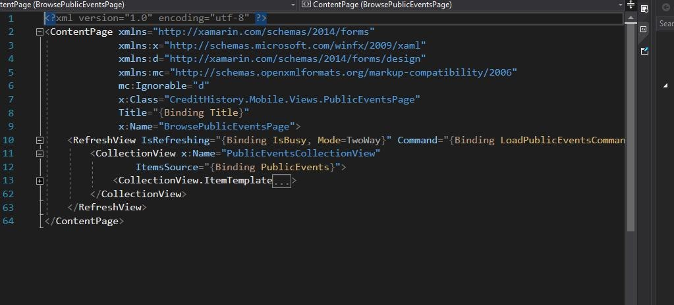Click the LoadPublicEventsCommand binding text

(562, 140)
